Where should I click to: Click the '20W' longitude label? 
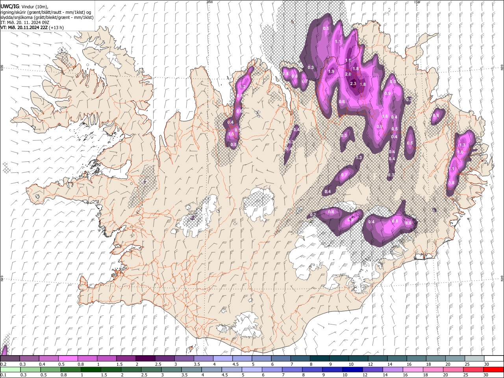pos(209,2)
